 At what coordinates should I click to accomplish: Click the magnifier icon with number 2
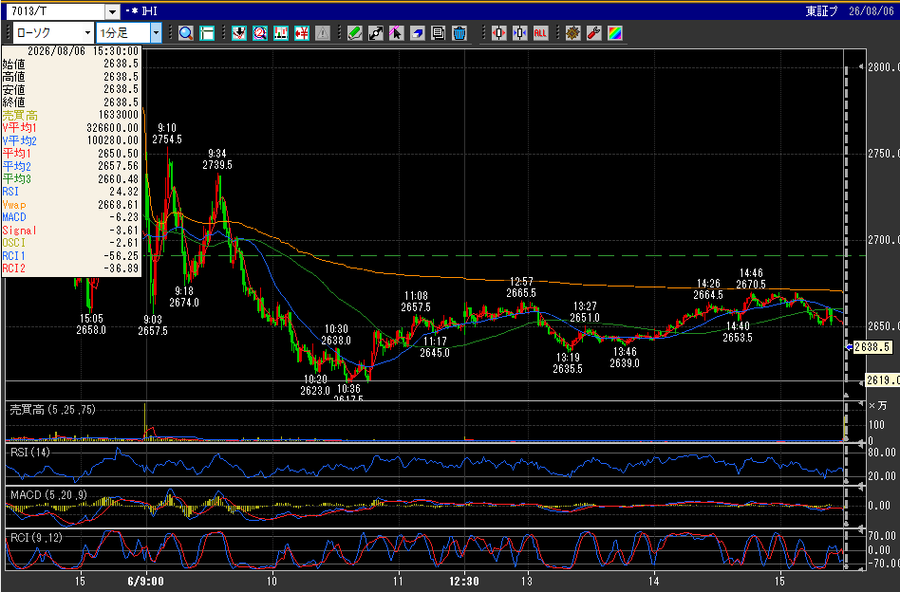point(259,33)
